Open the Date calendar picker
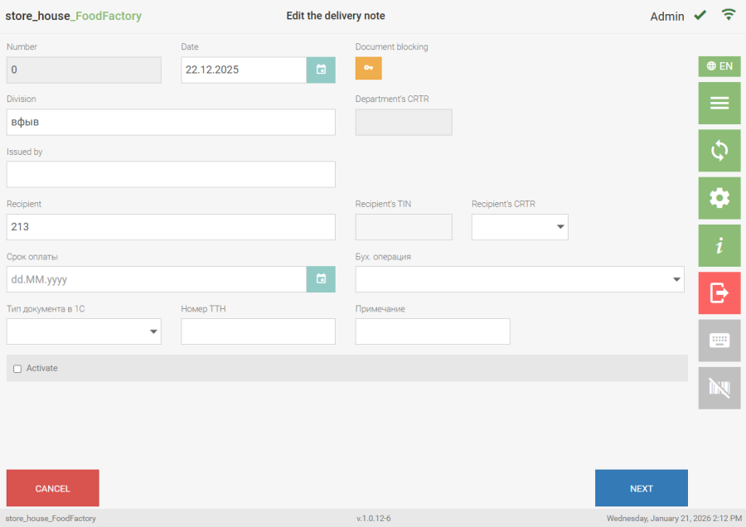This screenshot has width=746, height=527. point(321,70)
